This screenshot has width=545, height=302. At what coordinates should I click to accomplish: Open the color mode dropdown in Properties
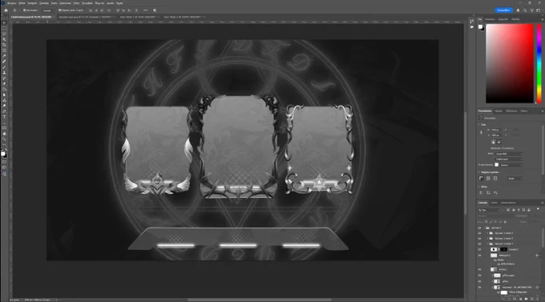[509, 154]
